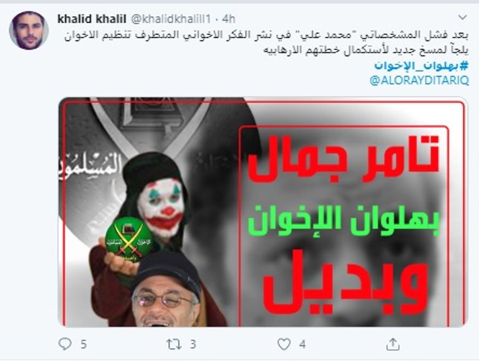Click the like count 4
This screenshot has width=479, height=362.
302,345
